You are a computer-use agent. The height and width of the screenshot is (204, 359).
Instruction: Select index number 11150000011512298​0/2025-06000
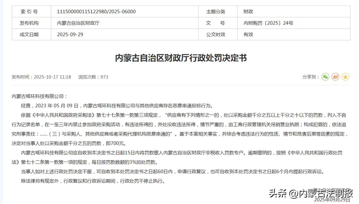point(96,12)
